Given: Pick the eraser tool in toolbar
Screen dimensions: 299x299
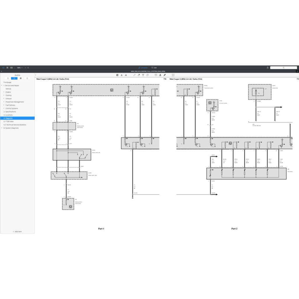Looking at the screenshot, I should click(139, 75).
